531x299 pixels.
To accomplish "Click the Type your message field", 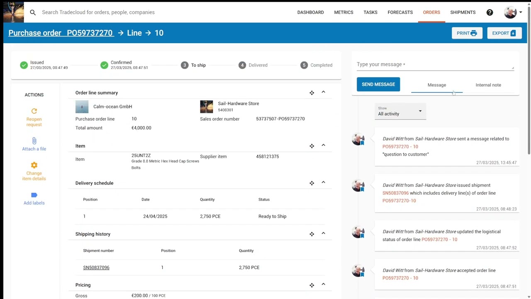I will click(x=435, y=64).
